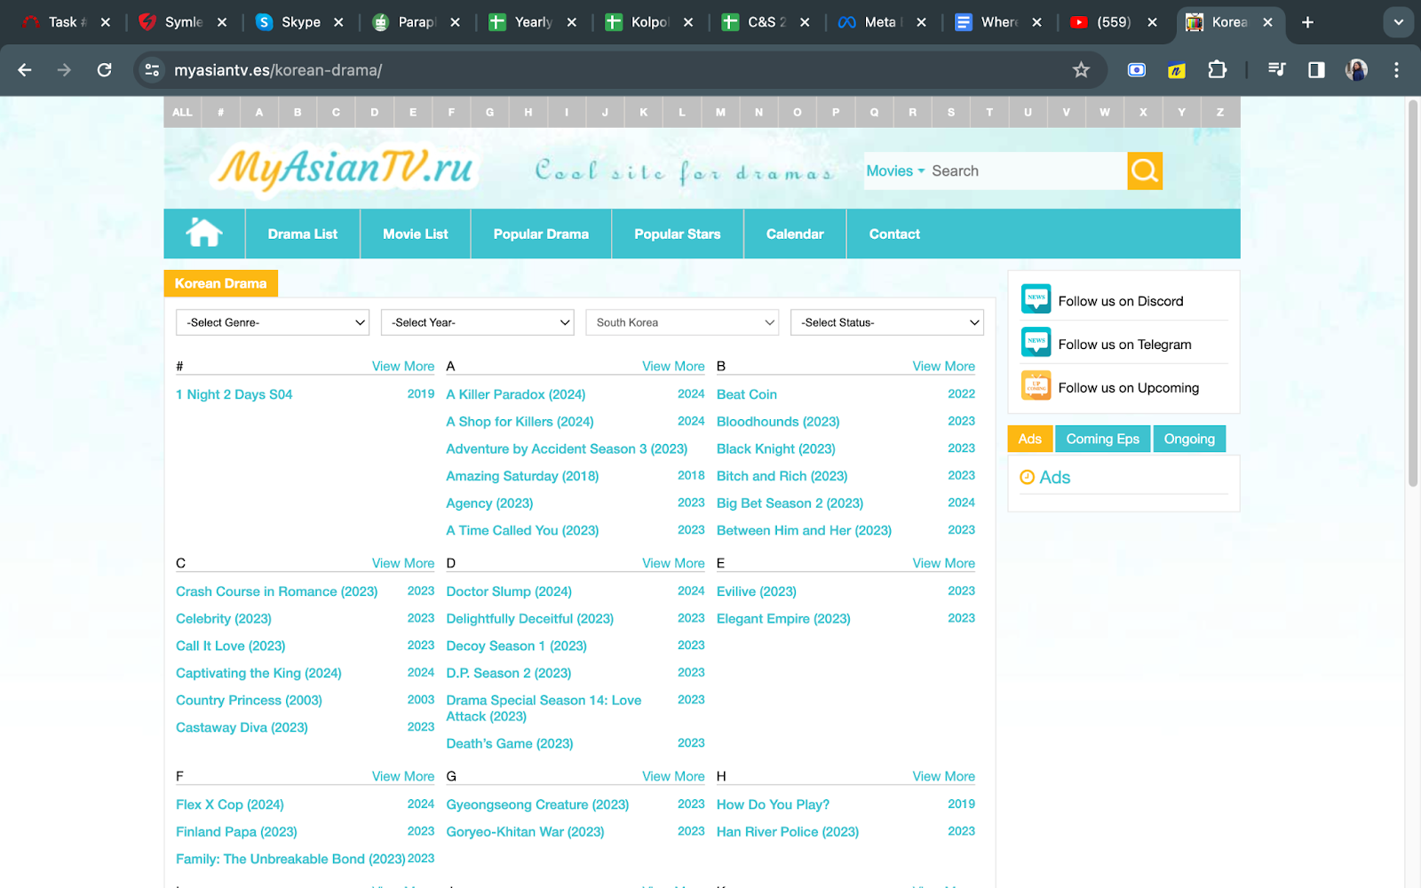Screen dimensions: 1421x888
Task: Open Gyeongseong Creature (2023)
Action: pyautogui.click(x=537, y=805)
